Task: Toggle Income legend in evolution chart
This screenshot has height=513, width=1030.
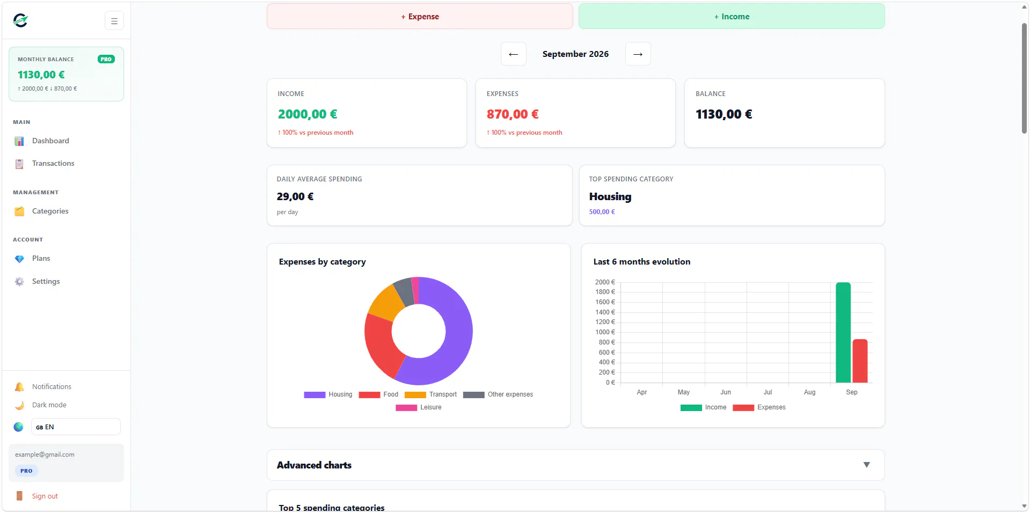Action: click(x=703, y=408)
